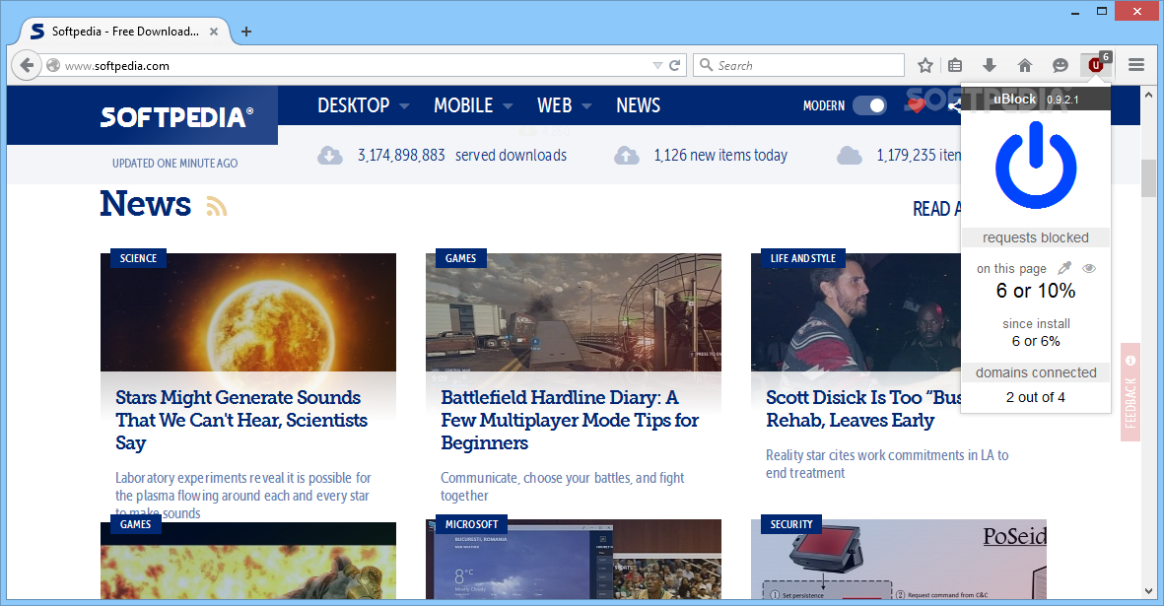
Task: Click '2 out of 4' domains connected
Action: [1036, 397]
